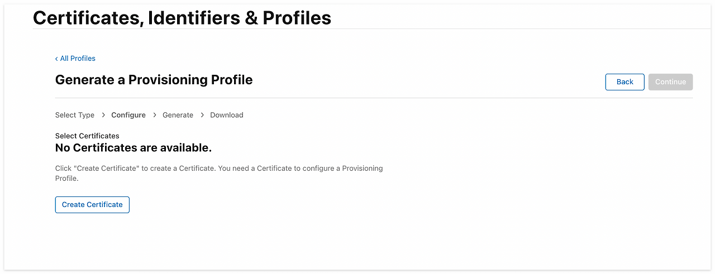This screenshot has height=274, width=715.
Task: Click the chevron before the Download step
Action: pyautogui.click(x=202, y=115)
